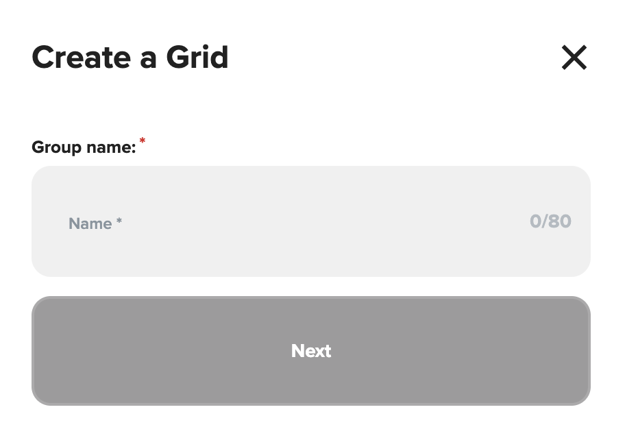Click the Group name: label

coord(84,147)
